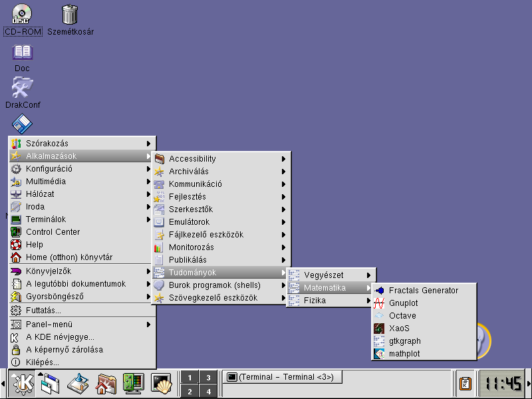Click the Klipper clipboard tray icon
Image resolution: width=532 pixels, height=399 pixels.
(x=465, y=384)
